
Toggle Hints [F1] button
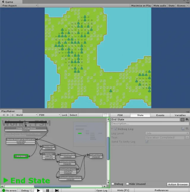[x=123, y=190]
